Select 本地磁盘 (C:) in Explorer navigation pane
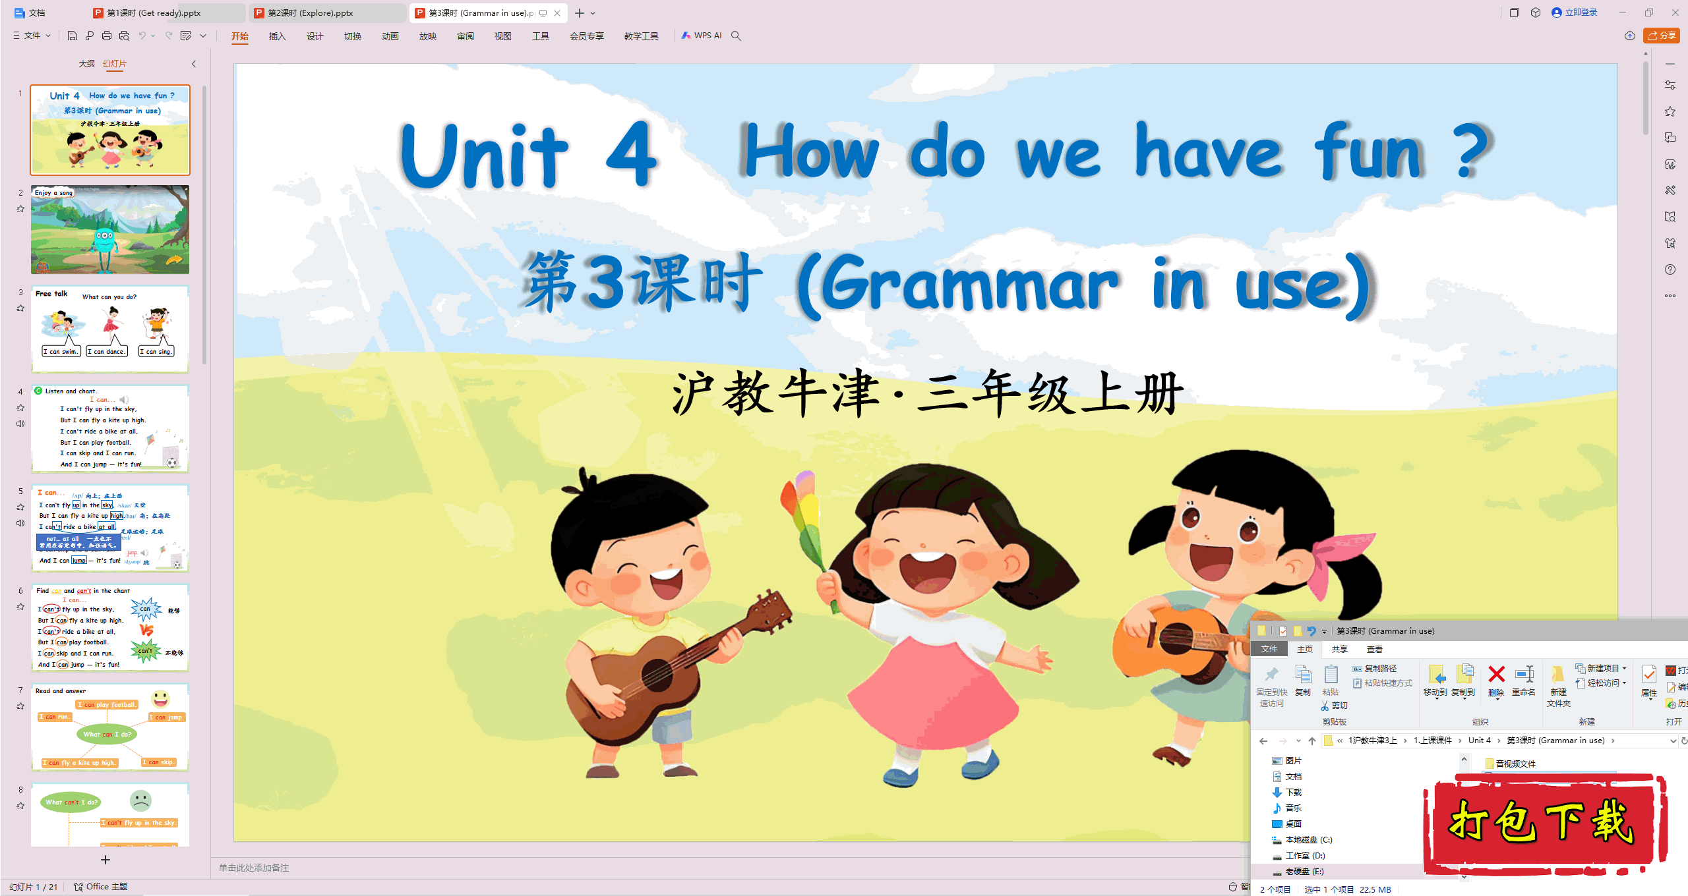 pos(1302,840)
